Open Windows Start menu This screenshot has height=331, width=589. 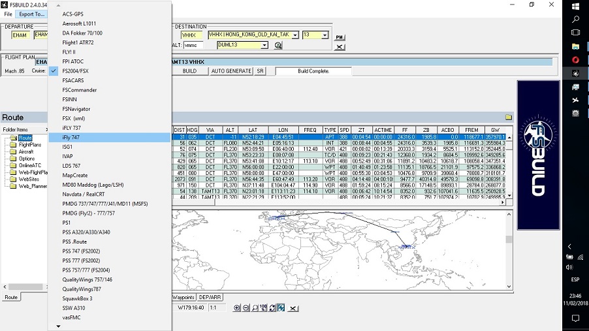(575, 7)
